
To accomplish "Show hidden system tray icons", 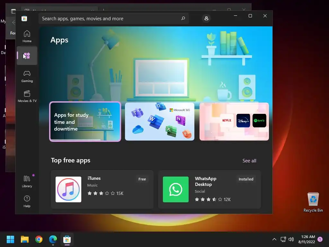I will tap(274, 239).
